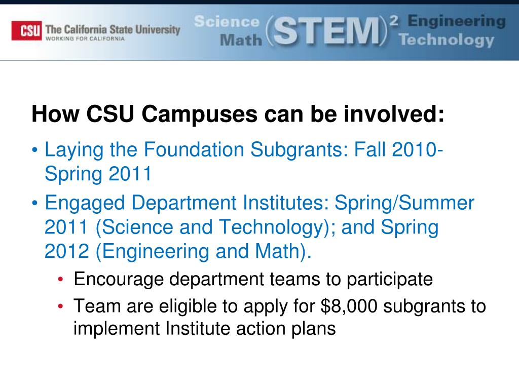Image resolution: width=519 pixels, height=389 pixels.
Task: Click the red CSU logo box
Action: pos(26,31)
